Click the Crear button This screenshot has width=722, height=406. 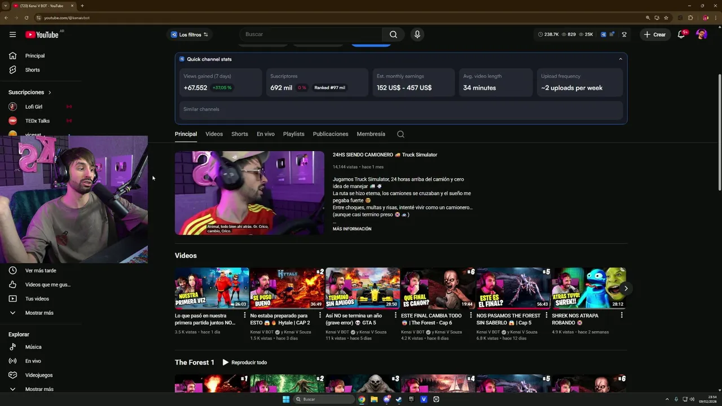click(x=655, y=34)
